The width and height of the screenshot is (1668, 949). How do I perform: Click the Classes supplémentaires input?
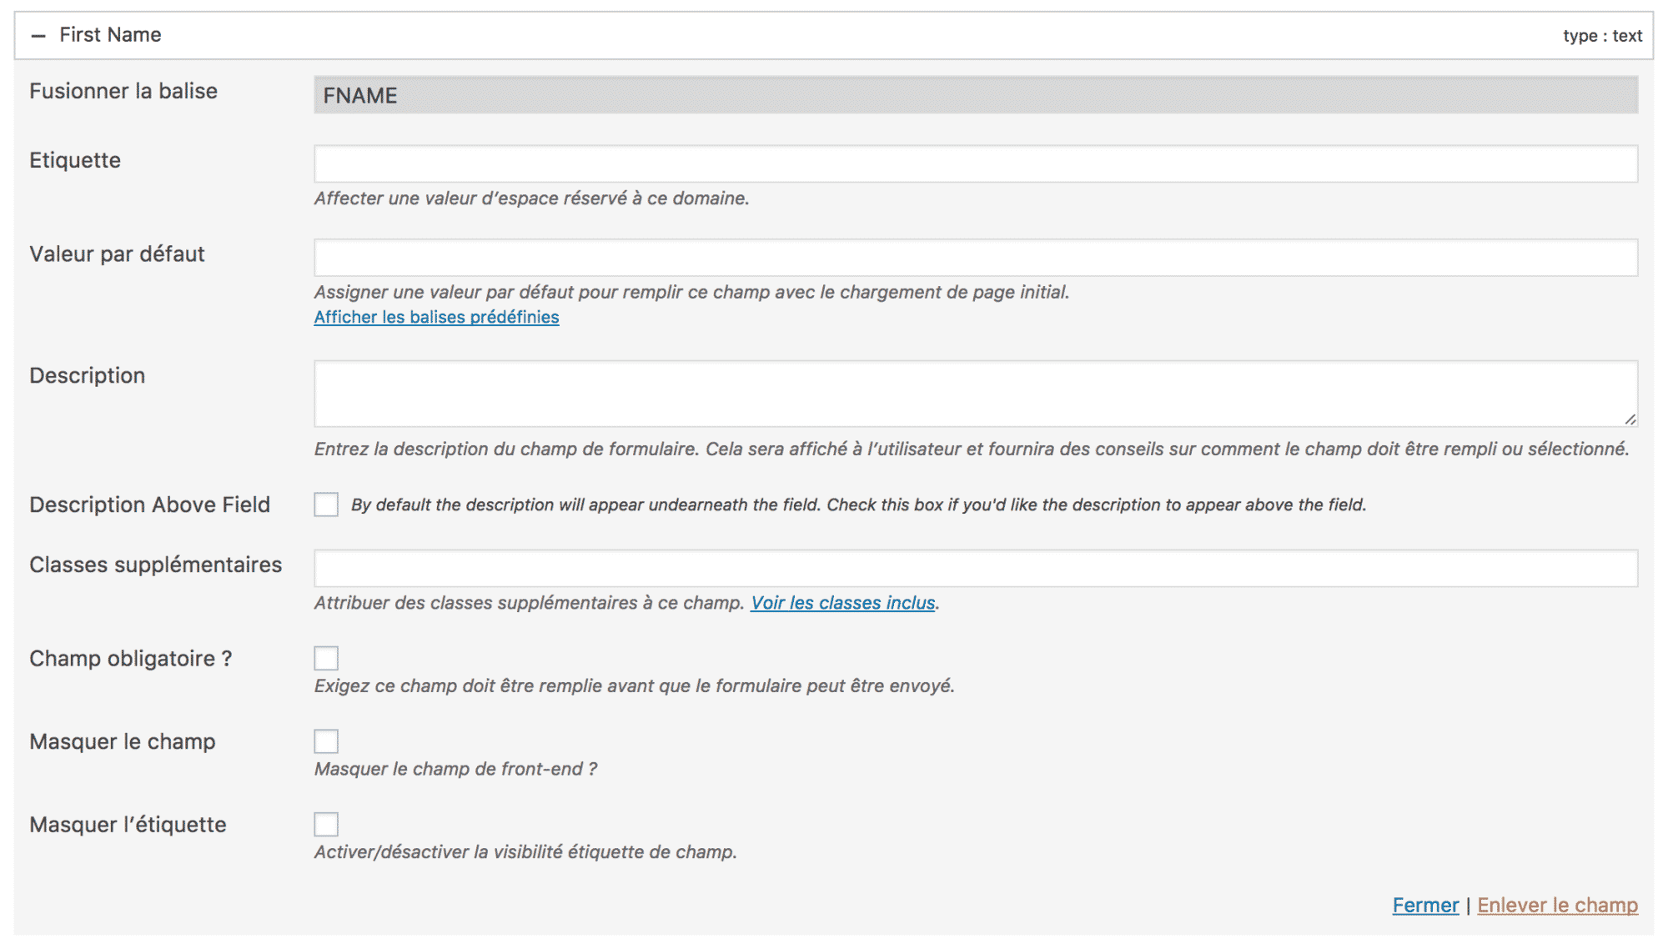coord(751,566)
